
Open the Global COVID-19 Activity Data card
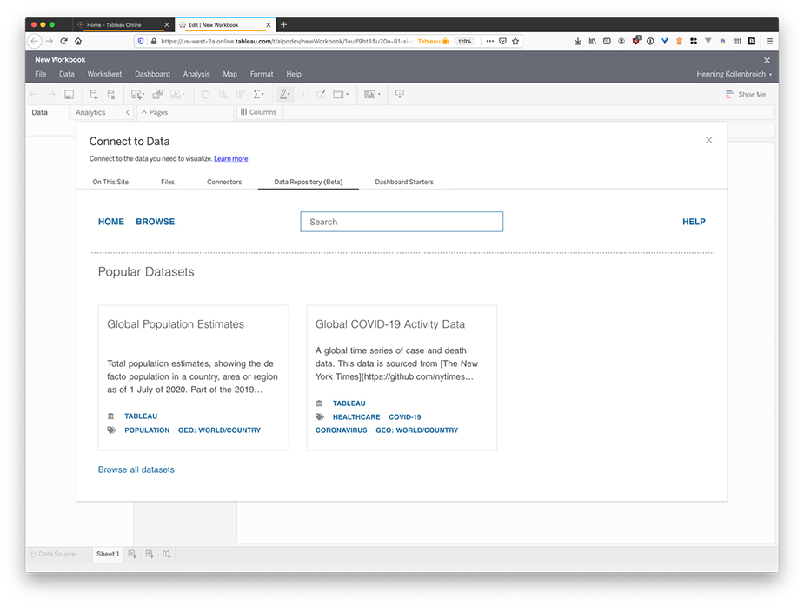click(402, 378)
